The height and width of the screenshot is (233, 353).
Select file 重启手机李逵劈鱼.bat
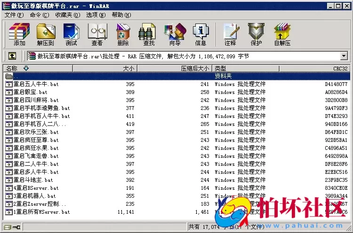pyautogui.click(x=41, y=108)
